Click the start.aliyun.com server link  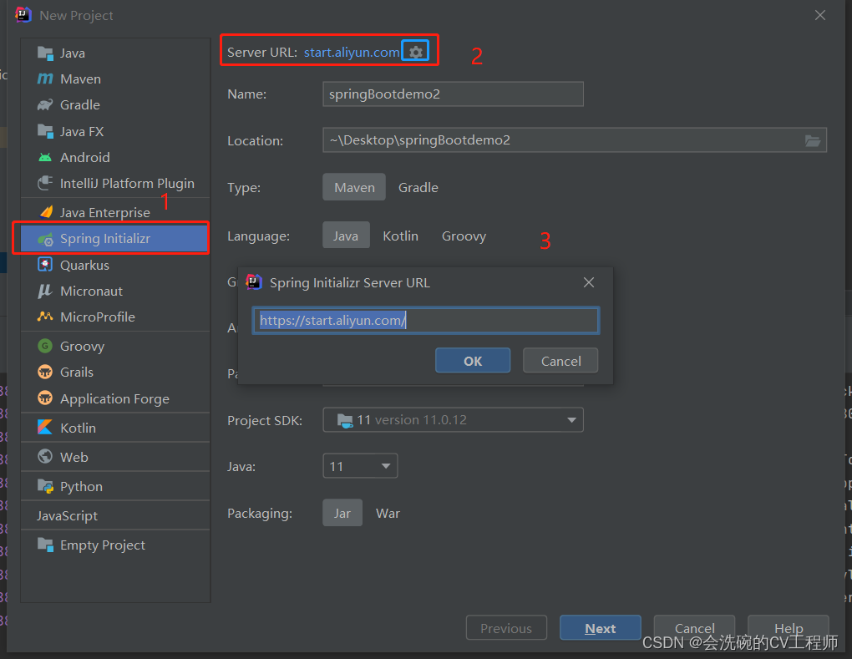point(352,52)
